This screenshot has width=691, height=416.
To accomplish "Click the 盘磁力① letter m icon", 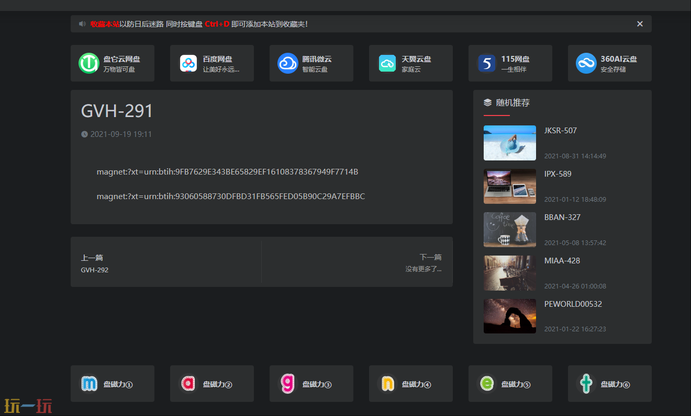I will tap(89, 384).
